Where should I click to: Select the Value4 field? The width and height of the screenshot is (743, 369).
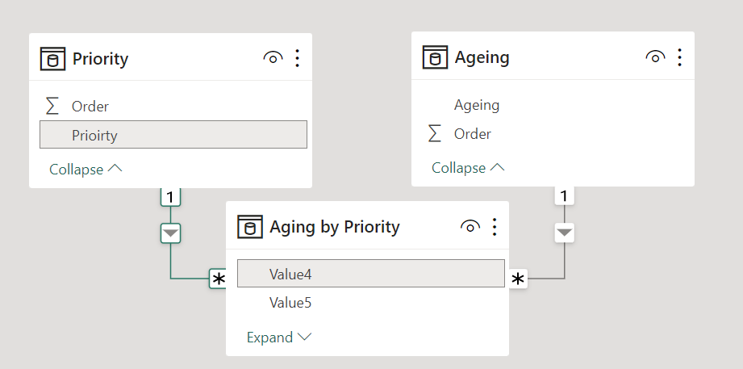[x=370, y=274]
